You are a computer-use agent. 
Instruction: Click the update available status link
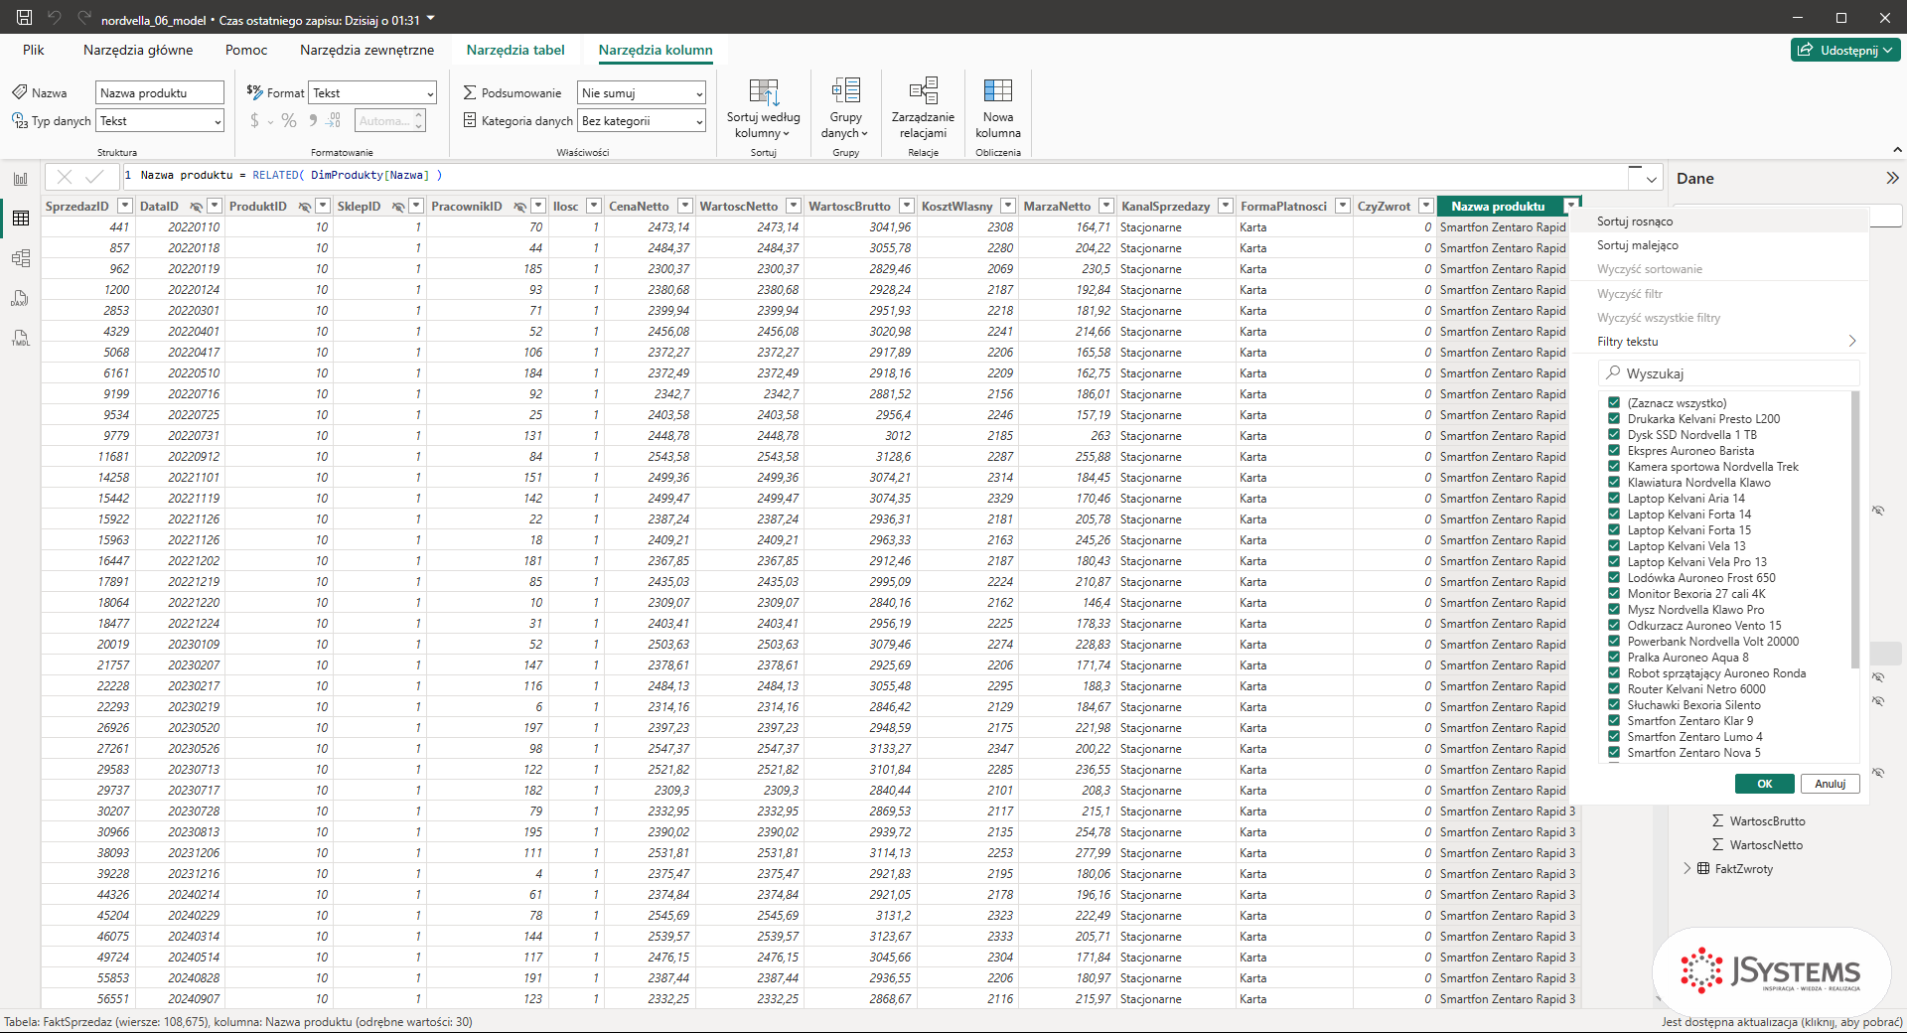[1782, 1022]
